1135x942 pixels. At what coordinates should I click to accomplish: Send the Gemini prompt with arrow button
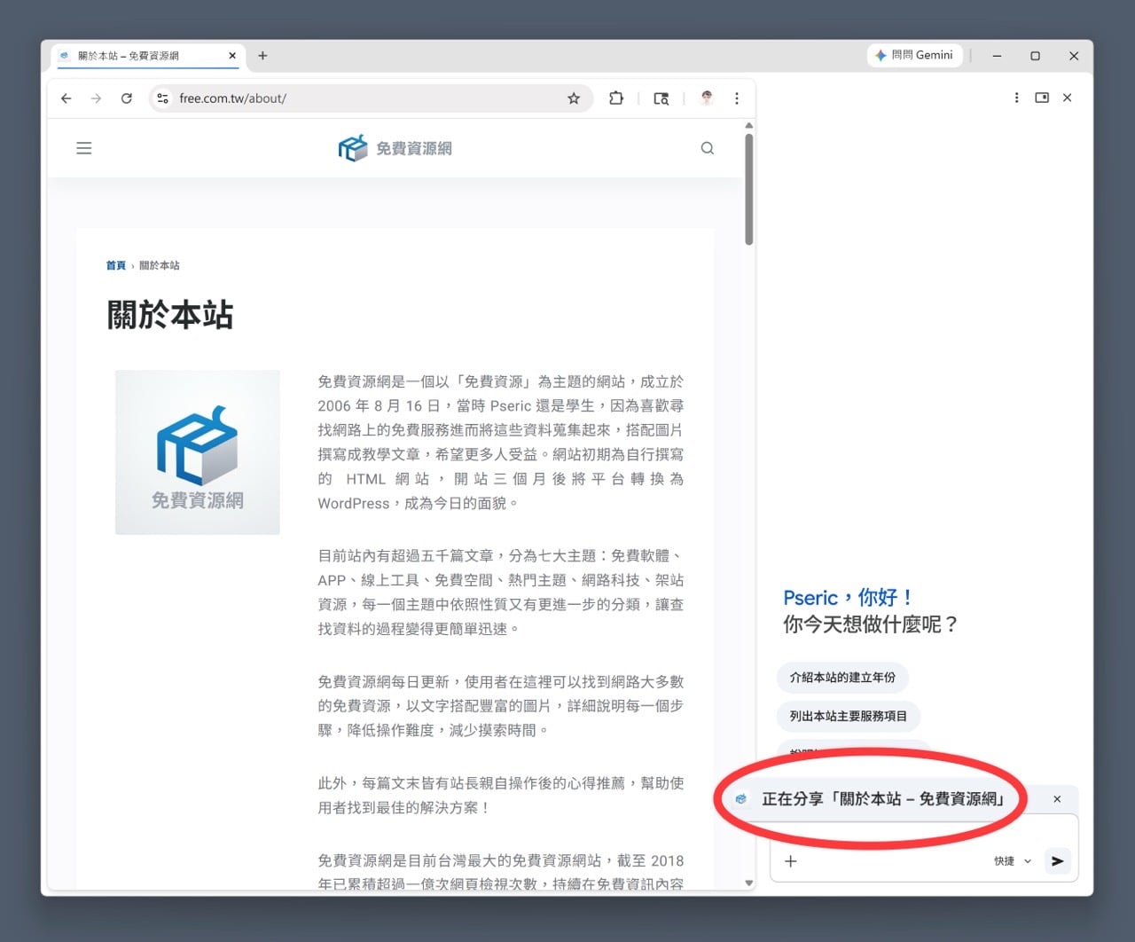[1057, 860]
